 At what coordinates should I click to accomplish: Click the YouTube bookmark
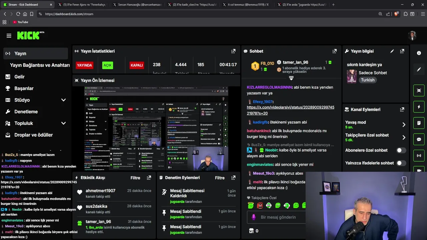[20, 22]
